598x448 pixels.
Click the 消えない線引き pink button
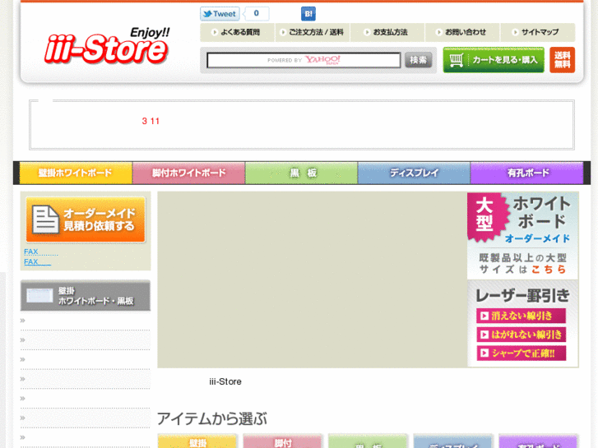(x=521, y=316)
